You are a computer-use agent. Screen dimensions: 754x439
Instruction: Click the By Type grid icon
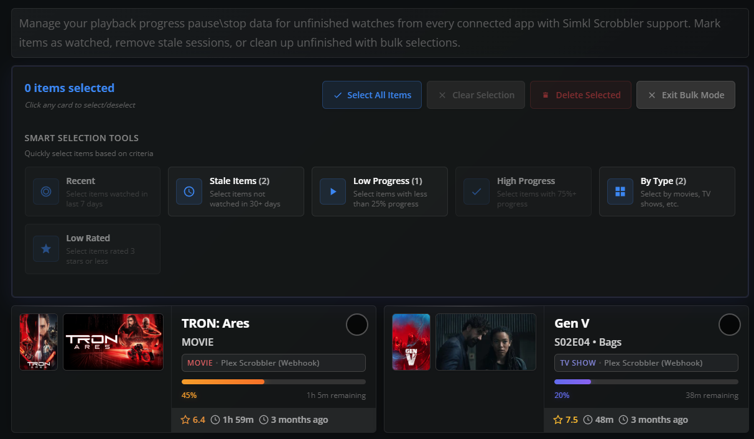pyautogui.click(x=620, y=192)
